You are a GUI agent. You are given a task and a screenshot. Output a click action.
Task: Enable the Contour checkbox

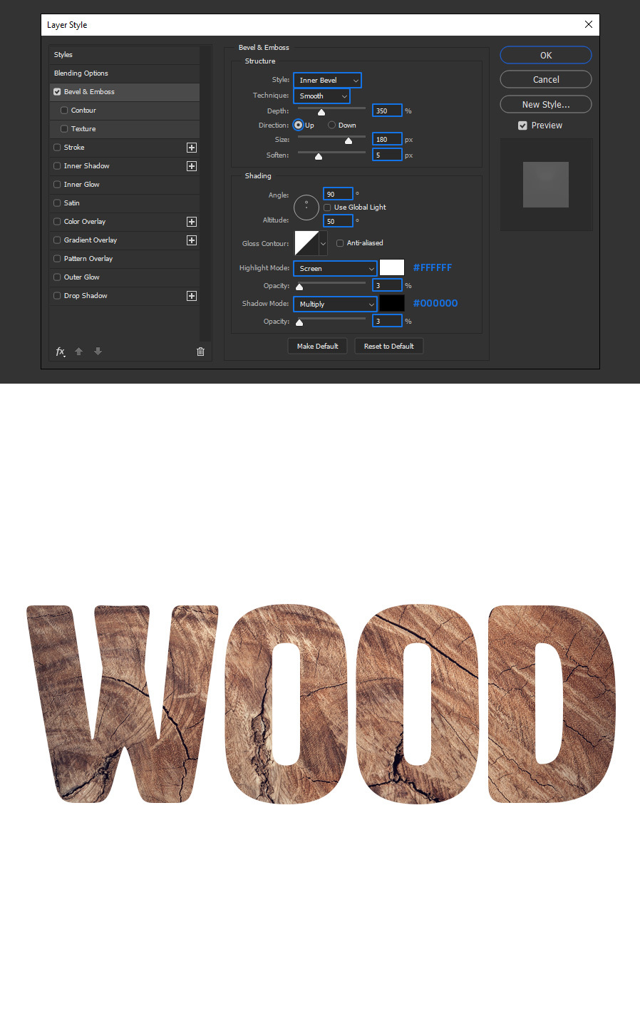64,111
